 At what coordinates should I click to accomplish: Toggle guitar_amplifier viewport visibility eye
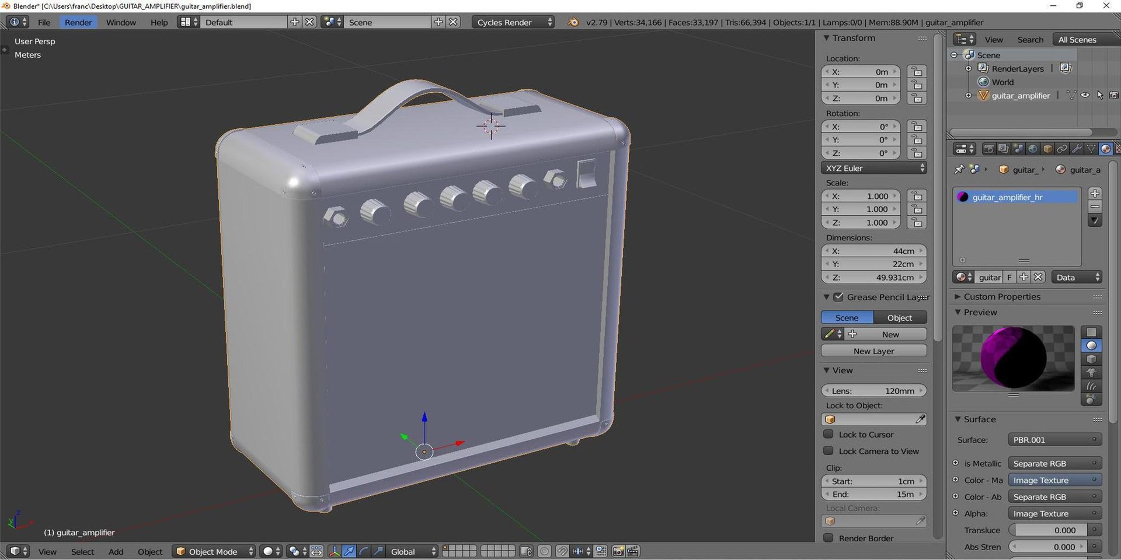pos(1085,95)
